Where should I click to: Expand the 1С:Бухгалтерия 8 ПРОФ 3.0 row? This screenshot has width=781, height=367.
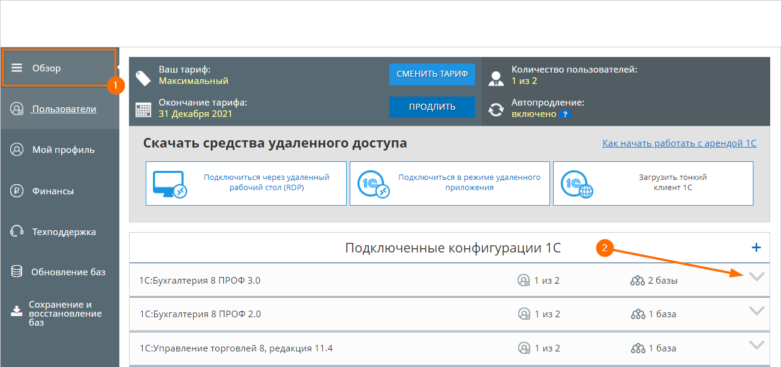click(756, 278)
